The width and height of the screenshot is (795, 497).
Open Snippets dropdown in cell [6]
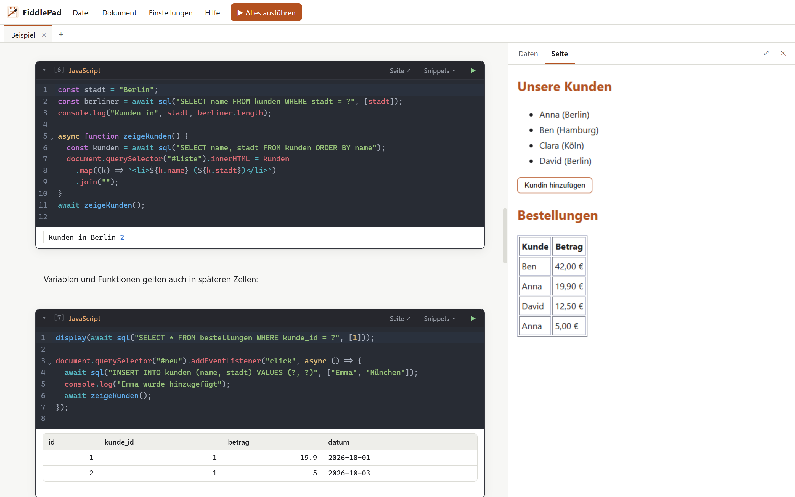(x=439, y=71)
